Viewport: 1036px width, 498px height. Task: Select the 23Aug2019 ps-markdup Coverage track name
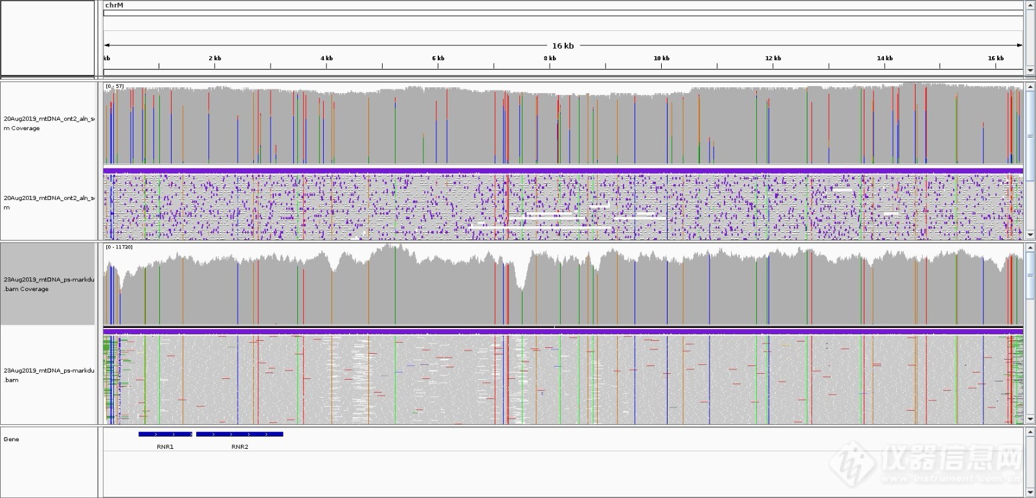point(49,284)
